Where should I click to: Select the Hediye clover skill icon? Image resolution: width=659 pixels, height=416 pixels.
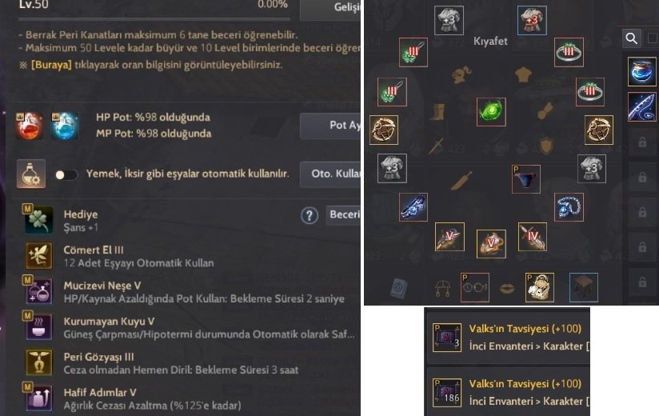pos(38,220)
